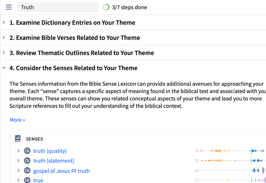This screenshot has width=266, height=183.
Task: Click the Truth theme input field
Action: pyautogui.click(x=58, y=7)
